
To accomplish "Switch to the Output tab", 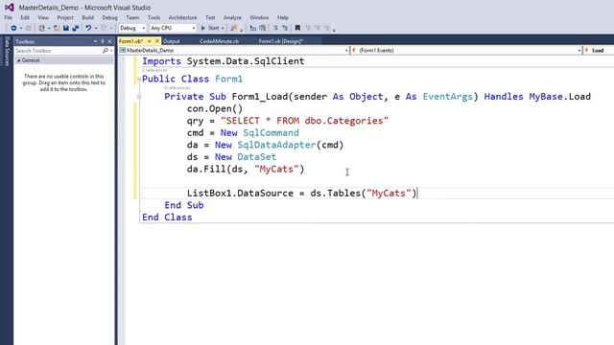I will point(171,41).
